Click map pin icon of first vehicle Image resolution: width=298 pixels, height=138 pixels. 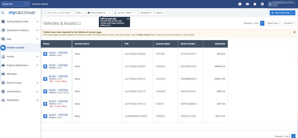(x=45, y=54)
